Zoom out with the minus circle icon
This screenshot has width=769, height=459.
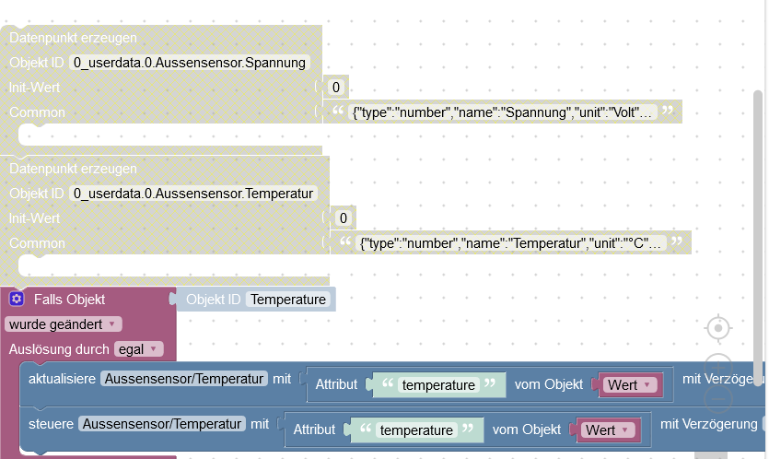click(718, 400)
